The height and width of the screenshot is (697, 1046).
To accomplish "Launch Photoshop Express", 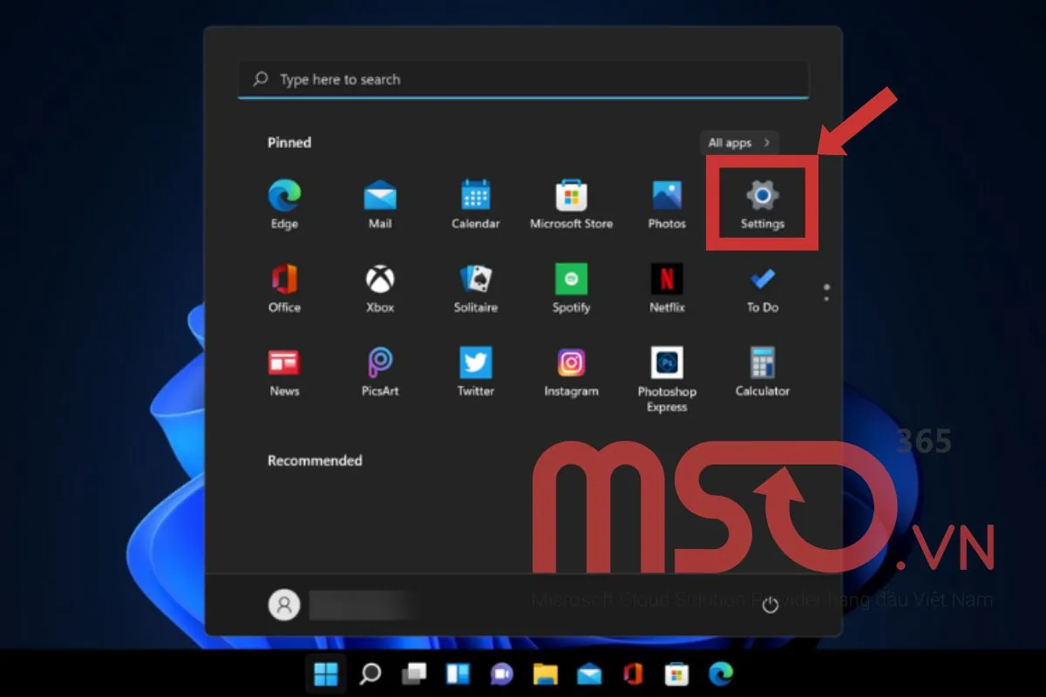I will (x=667, y=366).
